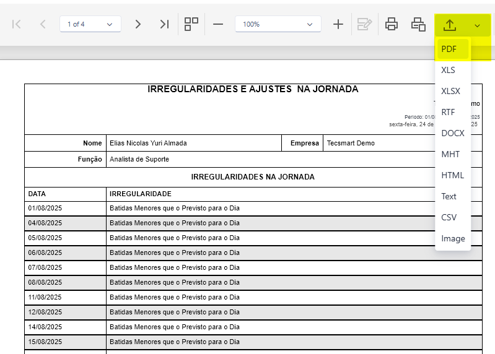This screenshot has height=354, width=495.
Task: Click the DATA column header
Action: pos(37,194)
